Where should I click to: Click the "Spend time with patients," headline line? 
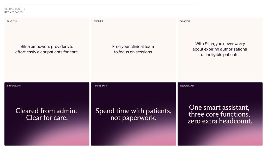click(x=133, y=111)
